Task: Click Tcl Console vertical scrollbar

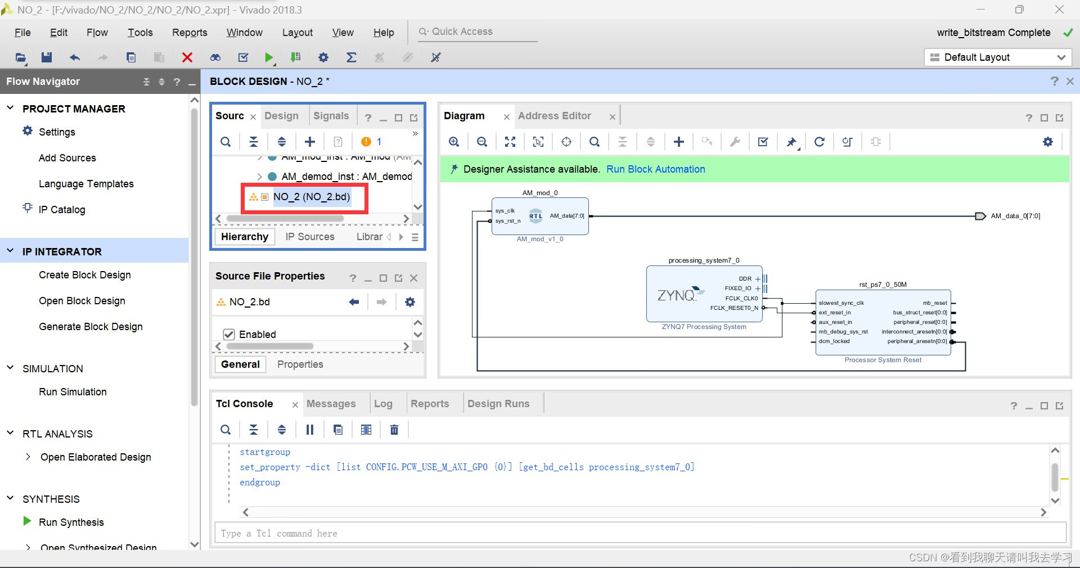Action: [1055, 477]
